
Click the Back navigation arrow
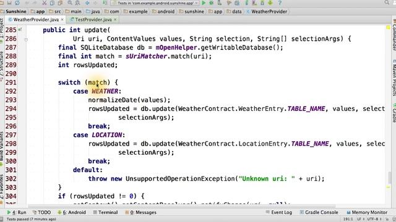[87, 2]
